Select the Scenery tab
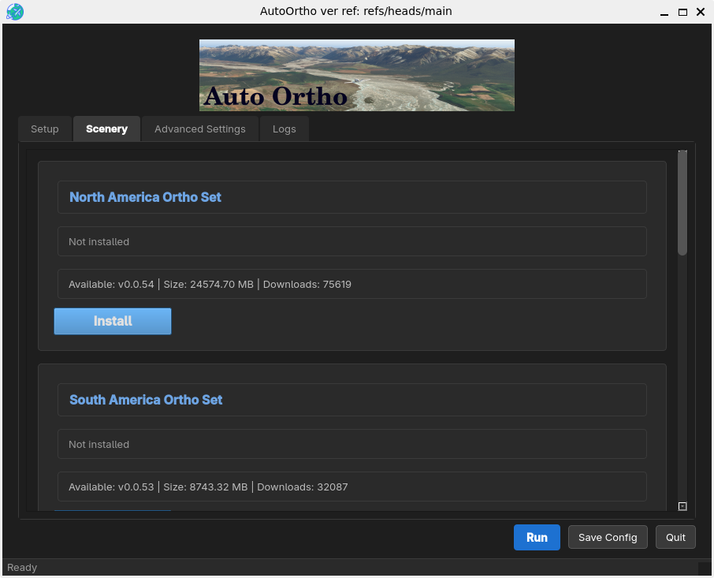The height and width of the screenshot is (578, 714). point(106,129)
